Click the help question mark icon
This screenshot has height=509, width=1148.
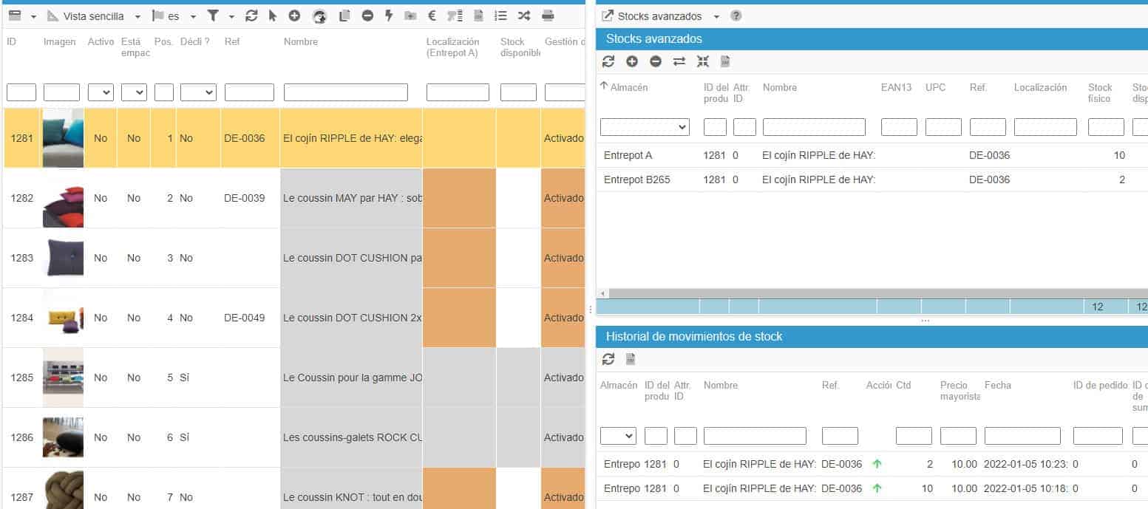(736, 16)
